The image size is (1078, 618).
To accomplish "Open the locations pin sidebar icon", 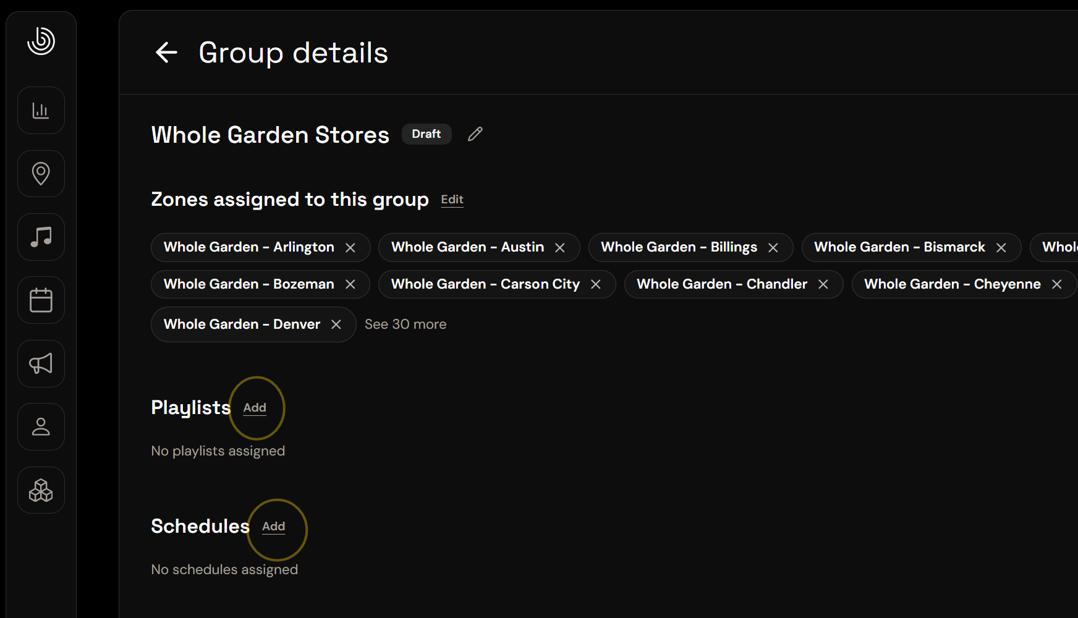I will point(41,174).
